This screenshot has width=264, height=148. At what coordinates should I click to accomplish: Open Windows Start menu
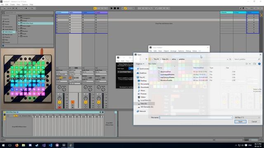point(3,145)
